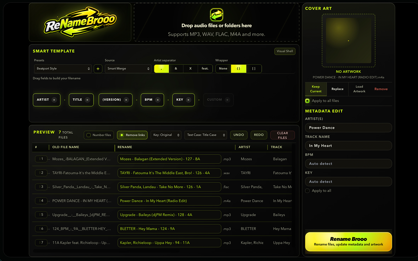Click CLEAR FILES button
This screenshot has height=261, width=418.
point(282,135)
